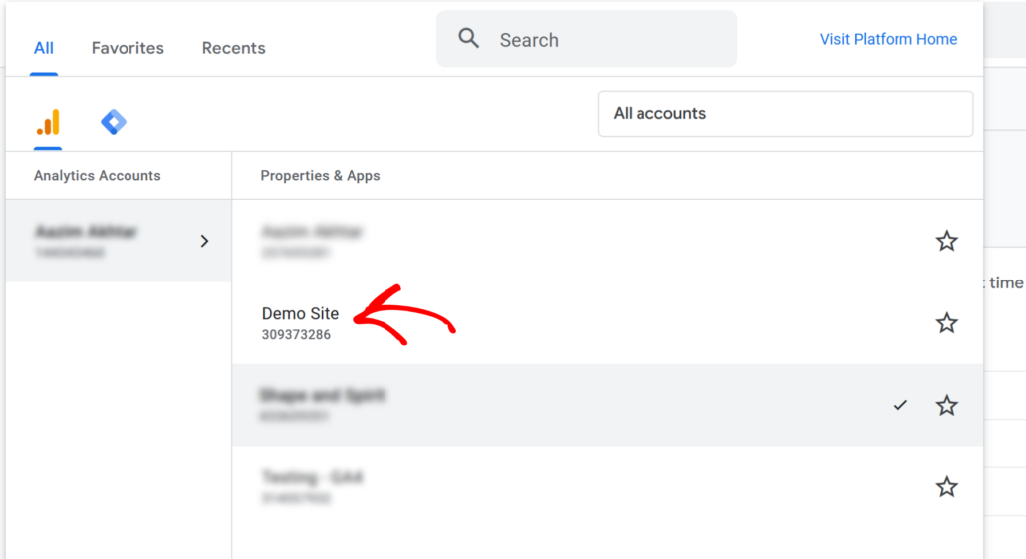Select the Tag Manager product icon

(x=114, y=122)
